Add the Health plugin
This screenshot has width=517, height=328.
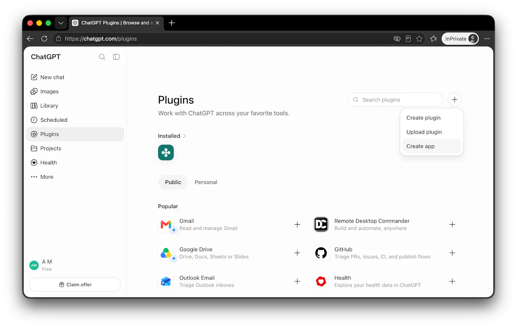pos(452,281)
